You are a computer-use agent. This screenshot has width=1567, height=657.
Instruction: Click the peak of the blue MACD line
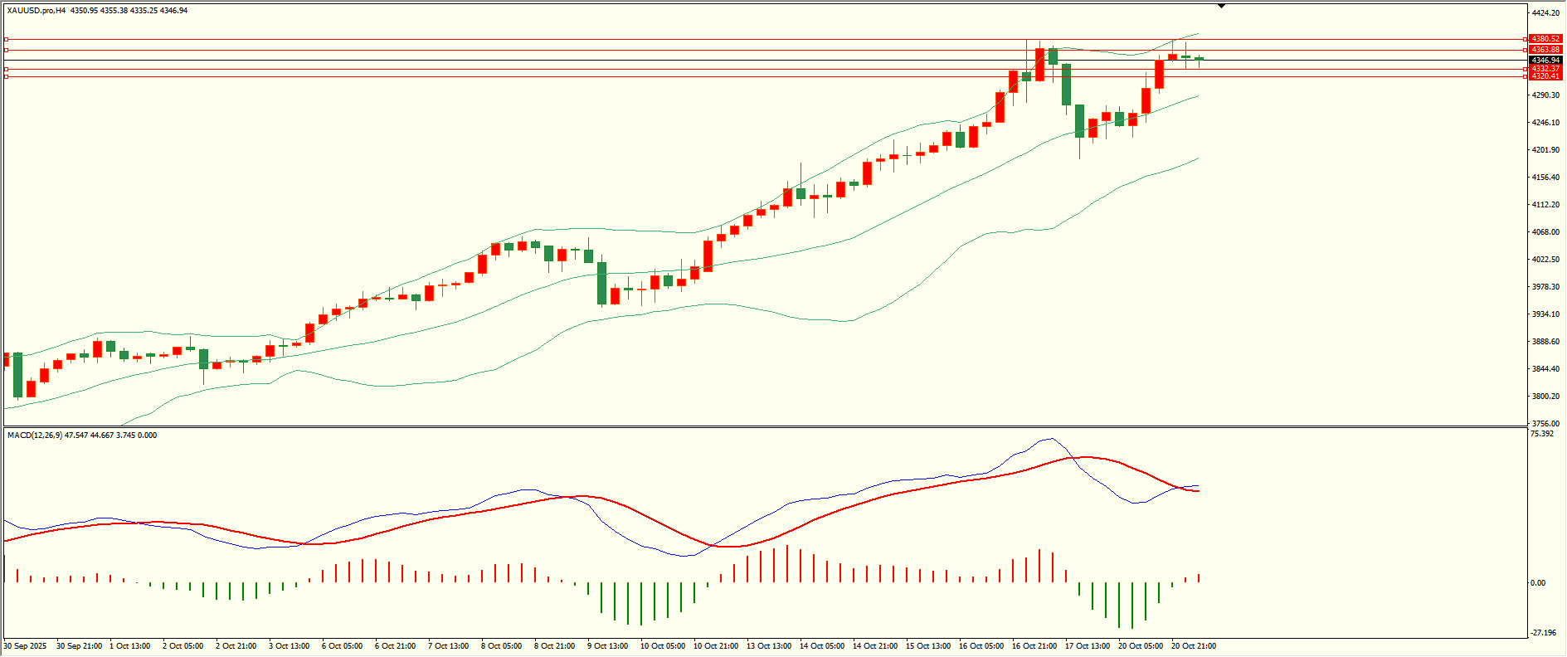click(1051, 439)
